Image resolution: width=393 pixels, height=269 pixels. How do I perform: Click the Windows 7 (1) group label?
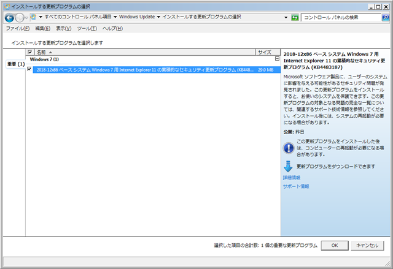(x=44, y=59)
